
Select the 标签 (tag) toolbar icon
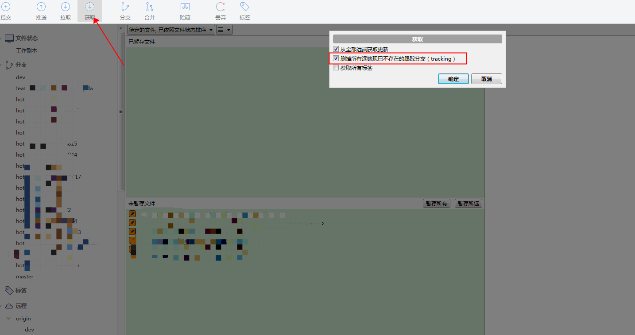pyautogui.click(x=244, y=11)
